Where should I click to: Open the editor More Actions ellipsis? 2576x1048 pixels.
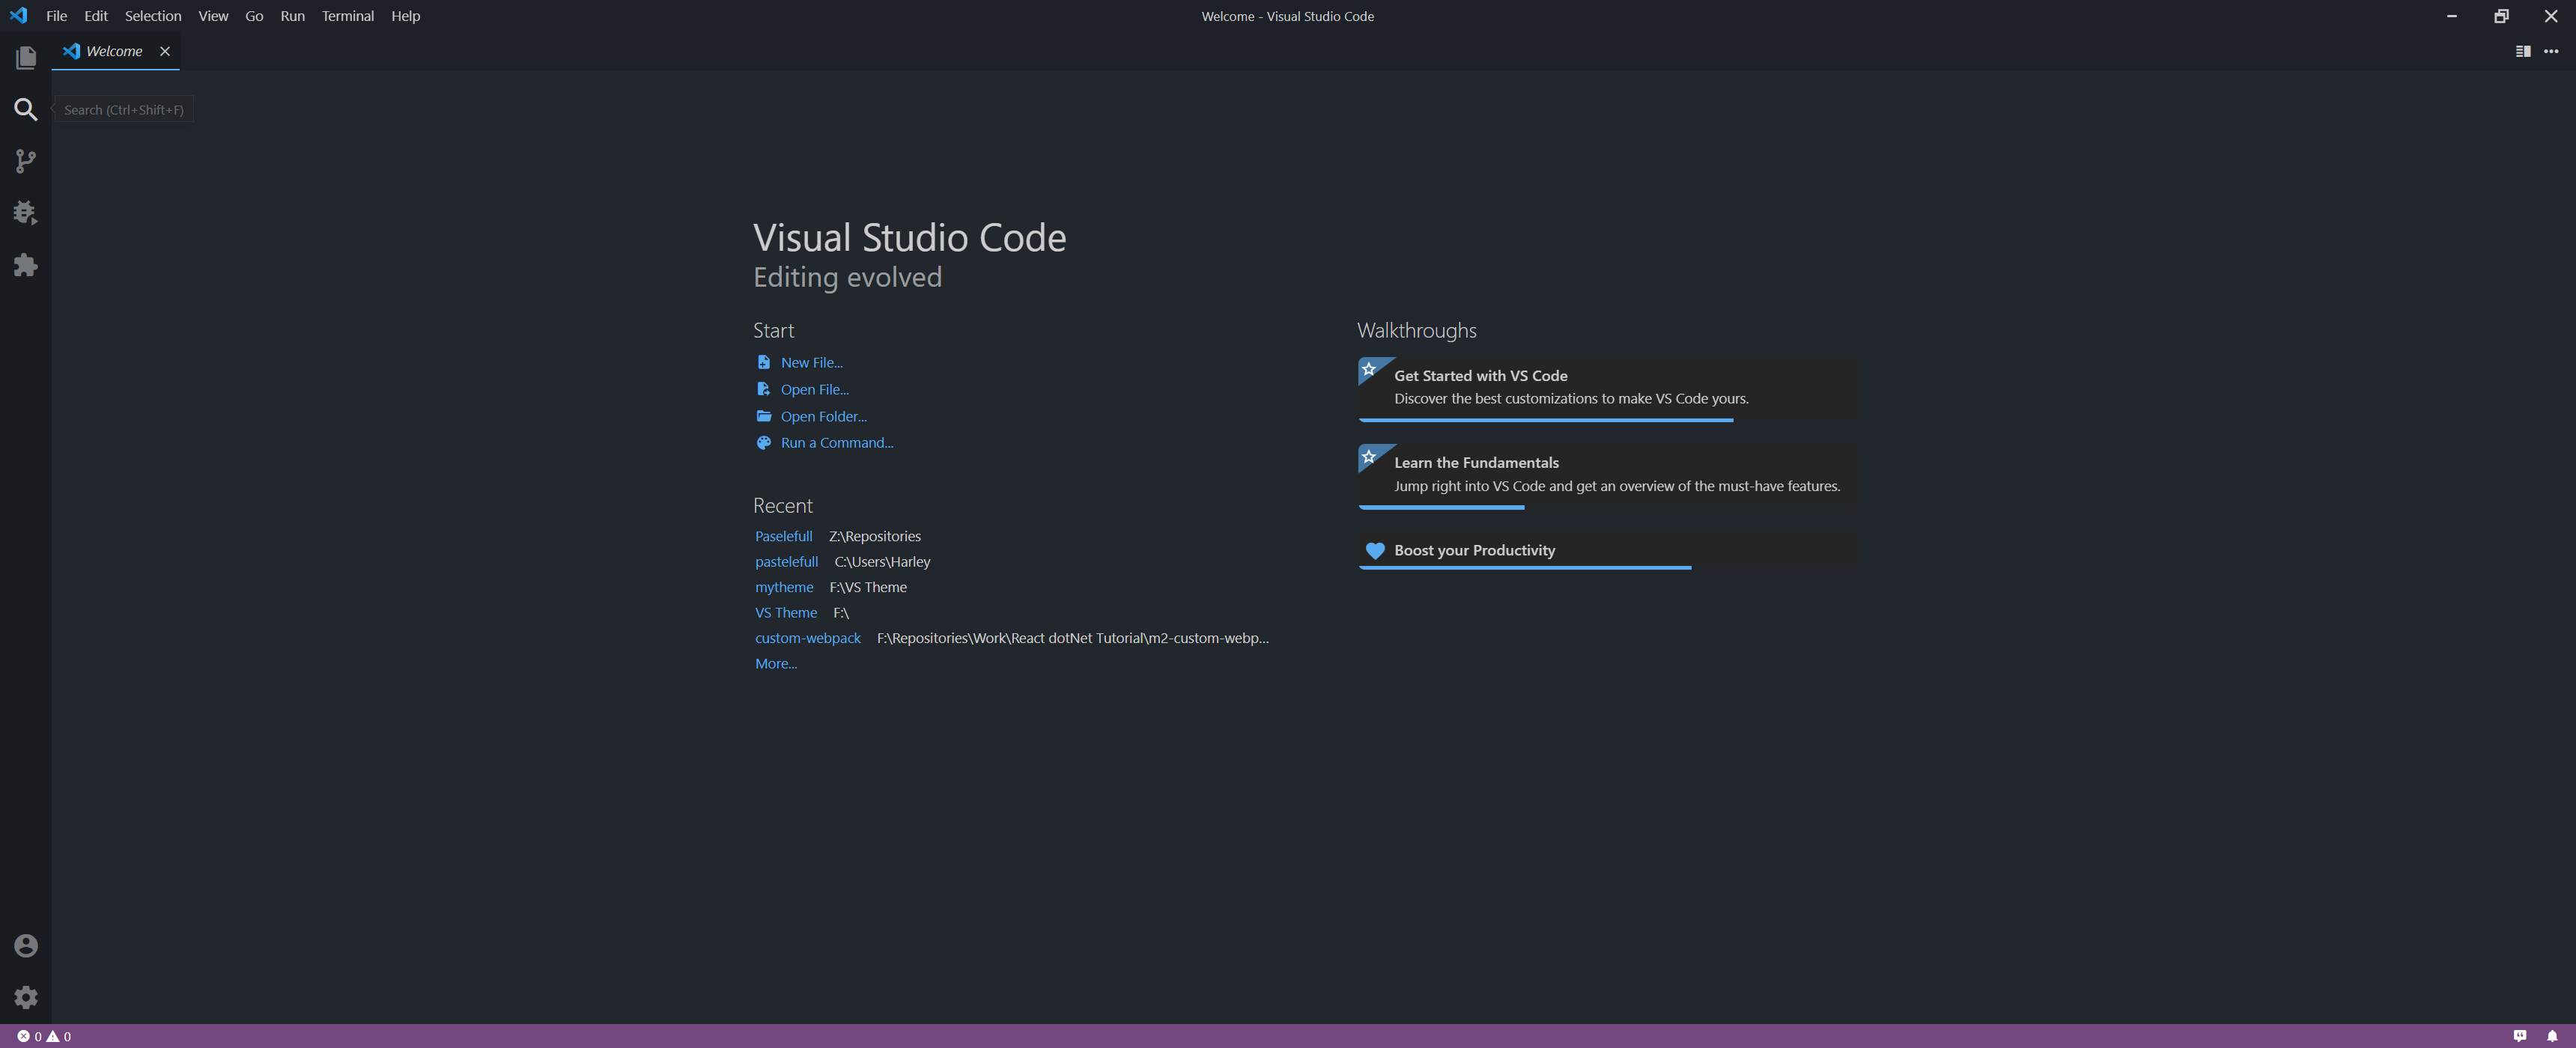2550,51
